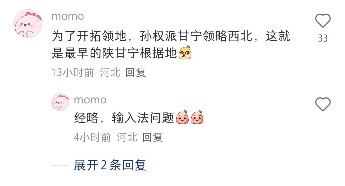Like the reply saying 经略，输入法问题

(x=323, y=104)
